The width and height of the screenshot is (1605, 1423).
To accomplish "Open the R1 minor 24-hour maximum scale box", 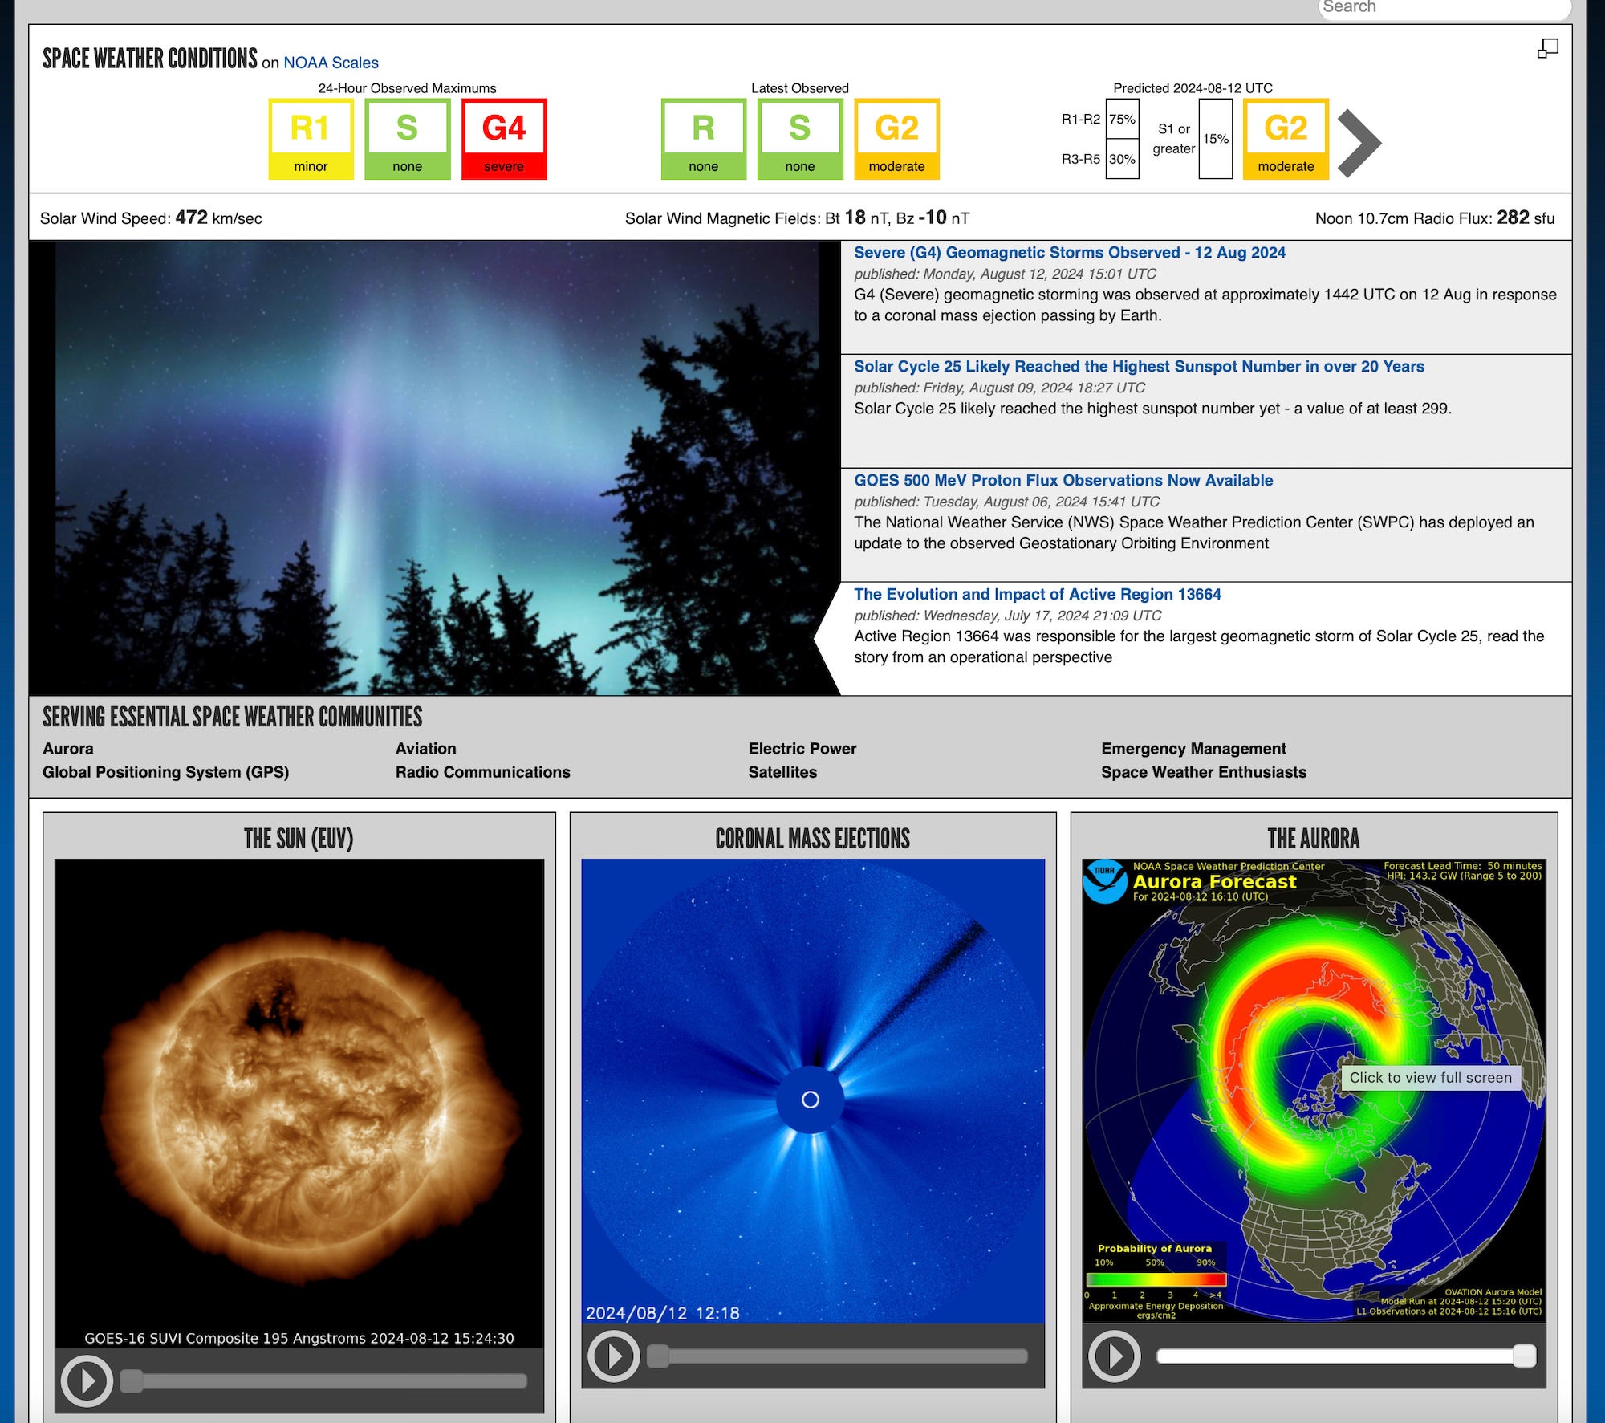I will (311, 139).
